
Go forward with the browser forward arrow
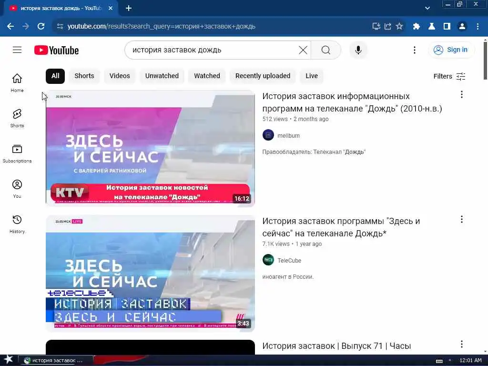point(26,27)
